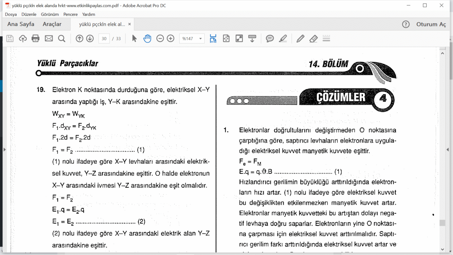Click the vertical scrollbar thumb
Screen dimensions: 453x255
pos(442,223)
